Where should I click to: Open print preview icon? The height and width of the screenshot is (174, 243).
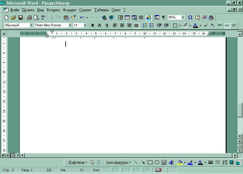click(x=36, y=18)
